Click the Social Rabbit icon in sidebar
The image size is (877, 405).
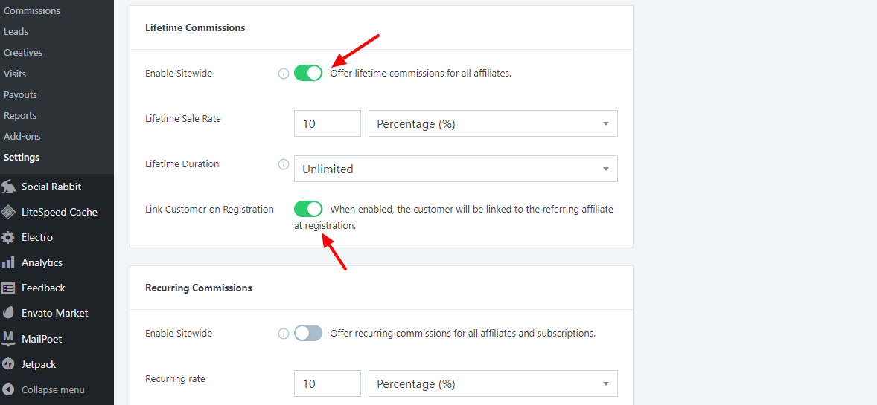(x=9, y=187)
